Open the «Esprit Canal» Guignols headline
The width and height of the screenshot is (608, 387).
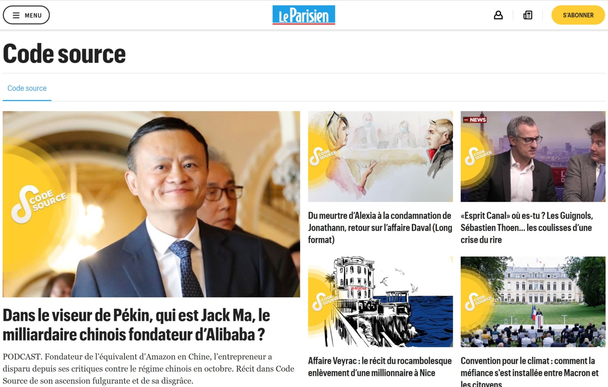click(527, 228)
